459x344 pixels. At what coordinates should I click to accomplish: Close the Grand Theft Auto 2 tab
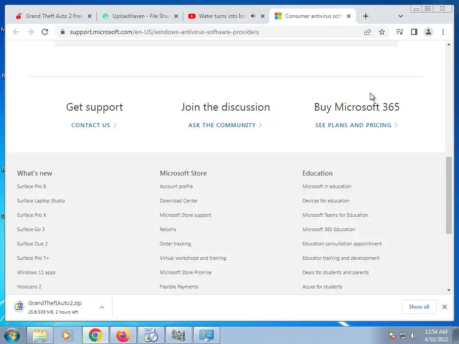90,16
